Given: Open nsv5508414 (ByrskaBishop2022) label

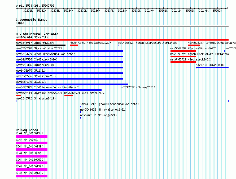Looking at the screenshot, I should [39, 93].
